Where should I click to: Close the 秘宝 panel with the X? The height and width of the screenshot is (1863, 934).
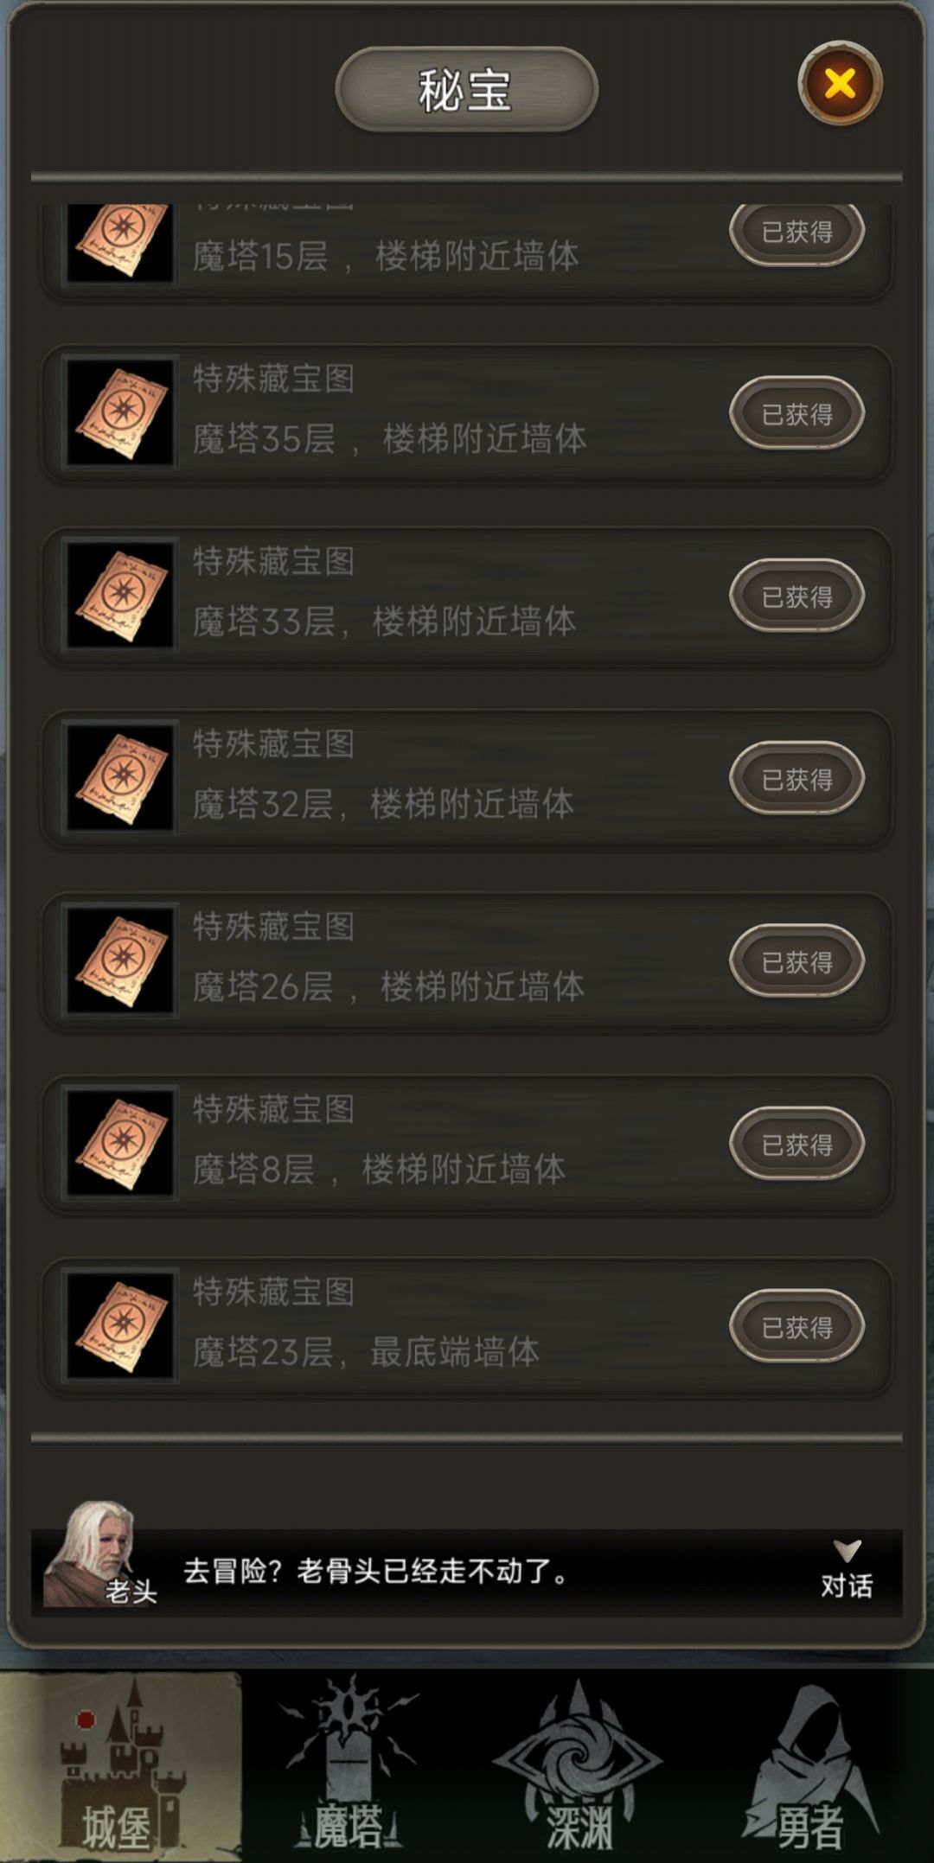pos(840,84)
